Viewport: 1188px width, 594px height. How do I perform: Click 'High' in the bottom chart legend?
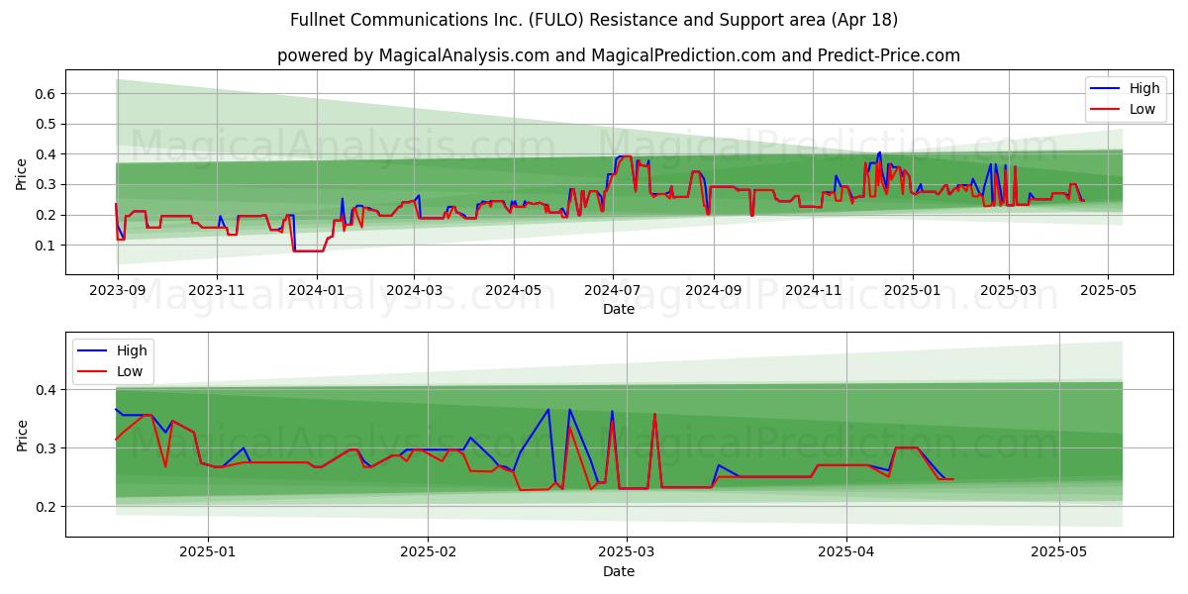(131, 350)
